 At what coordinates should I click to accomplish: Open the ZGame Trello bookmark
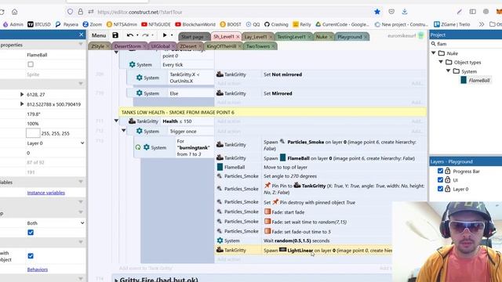pyautogui.click(x=452, y=24)
